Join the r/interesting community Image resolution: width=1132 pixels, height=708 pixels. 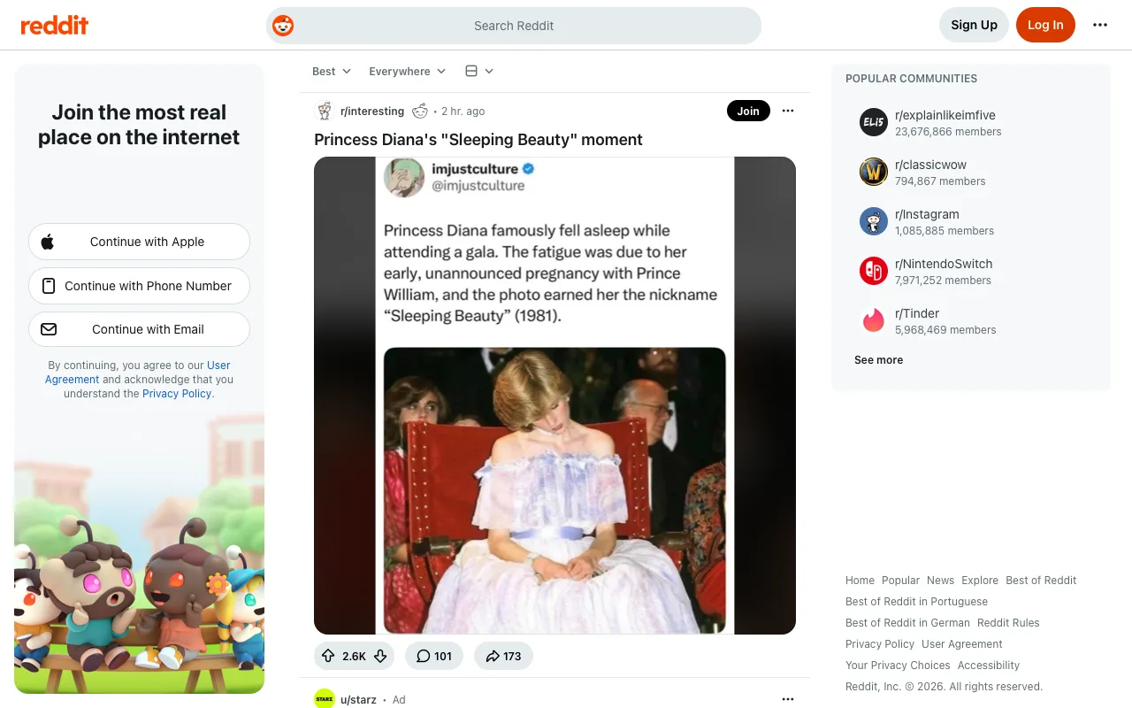point(748,111)
